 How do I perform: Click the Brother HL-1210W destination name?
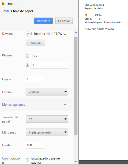pyautogui.click(x=51, y=34)
